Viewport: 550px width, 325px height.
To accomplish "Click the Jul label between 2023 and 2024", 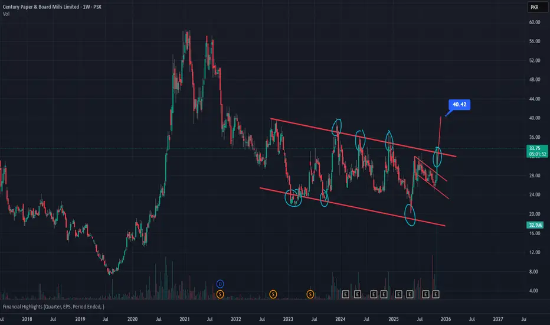I will pos(315,319).
